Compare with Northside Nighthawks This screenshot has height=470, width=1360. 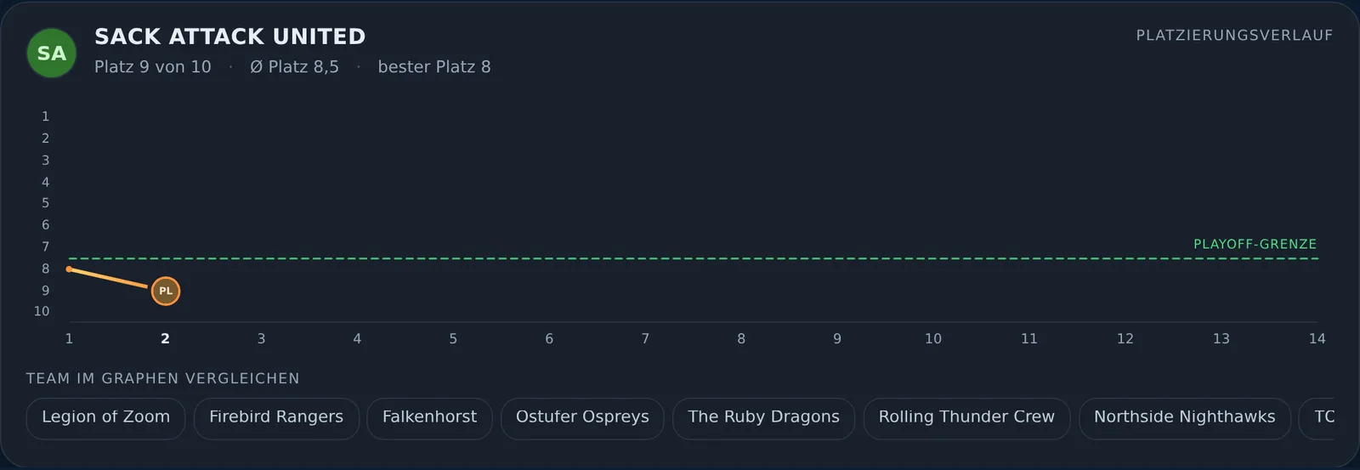point(1185,418)
